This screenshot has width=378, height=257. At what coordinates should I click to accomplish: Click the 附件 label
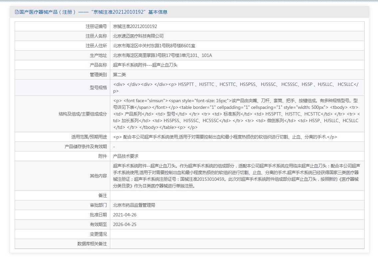tap(103, 156)
